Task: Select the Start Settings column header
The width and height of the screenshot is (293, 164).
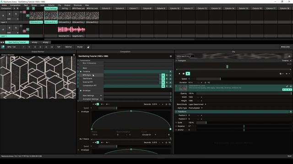Action: point(51,8)
